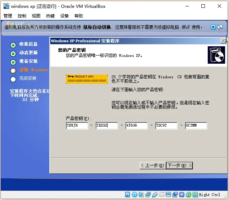Viewport: 229px width, 200px height.
Task: Open the 视图 menu
Action: [x=36, y=16]
